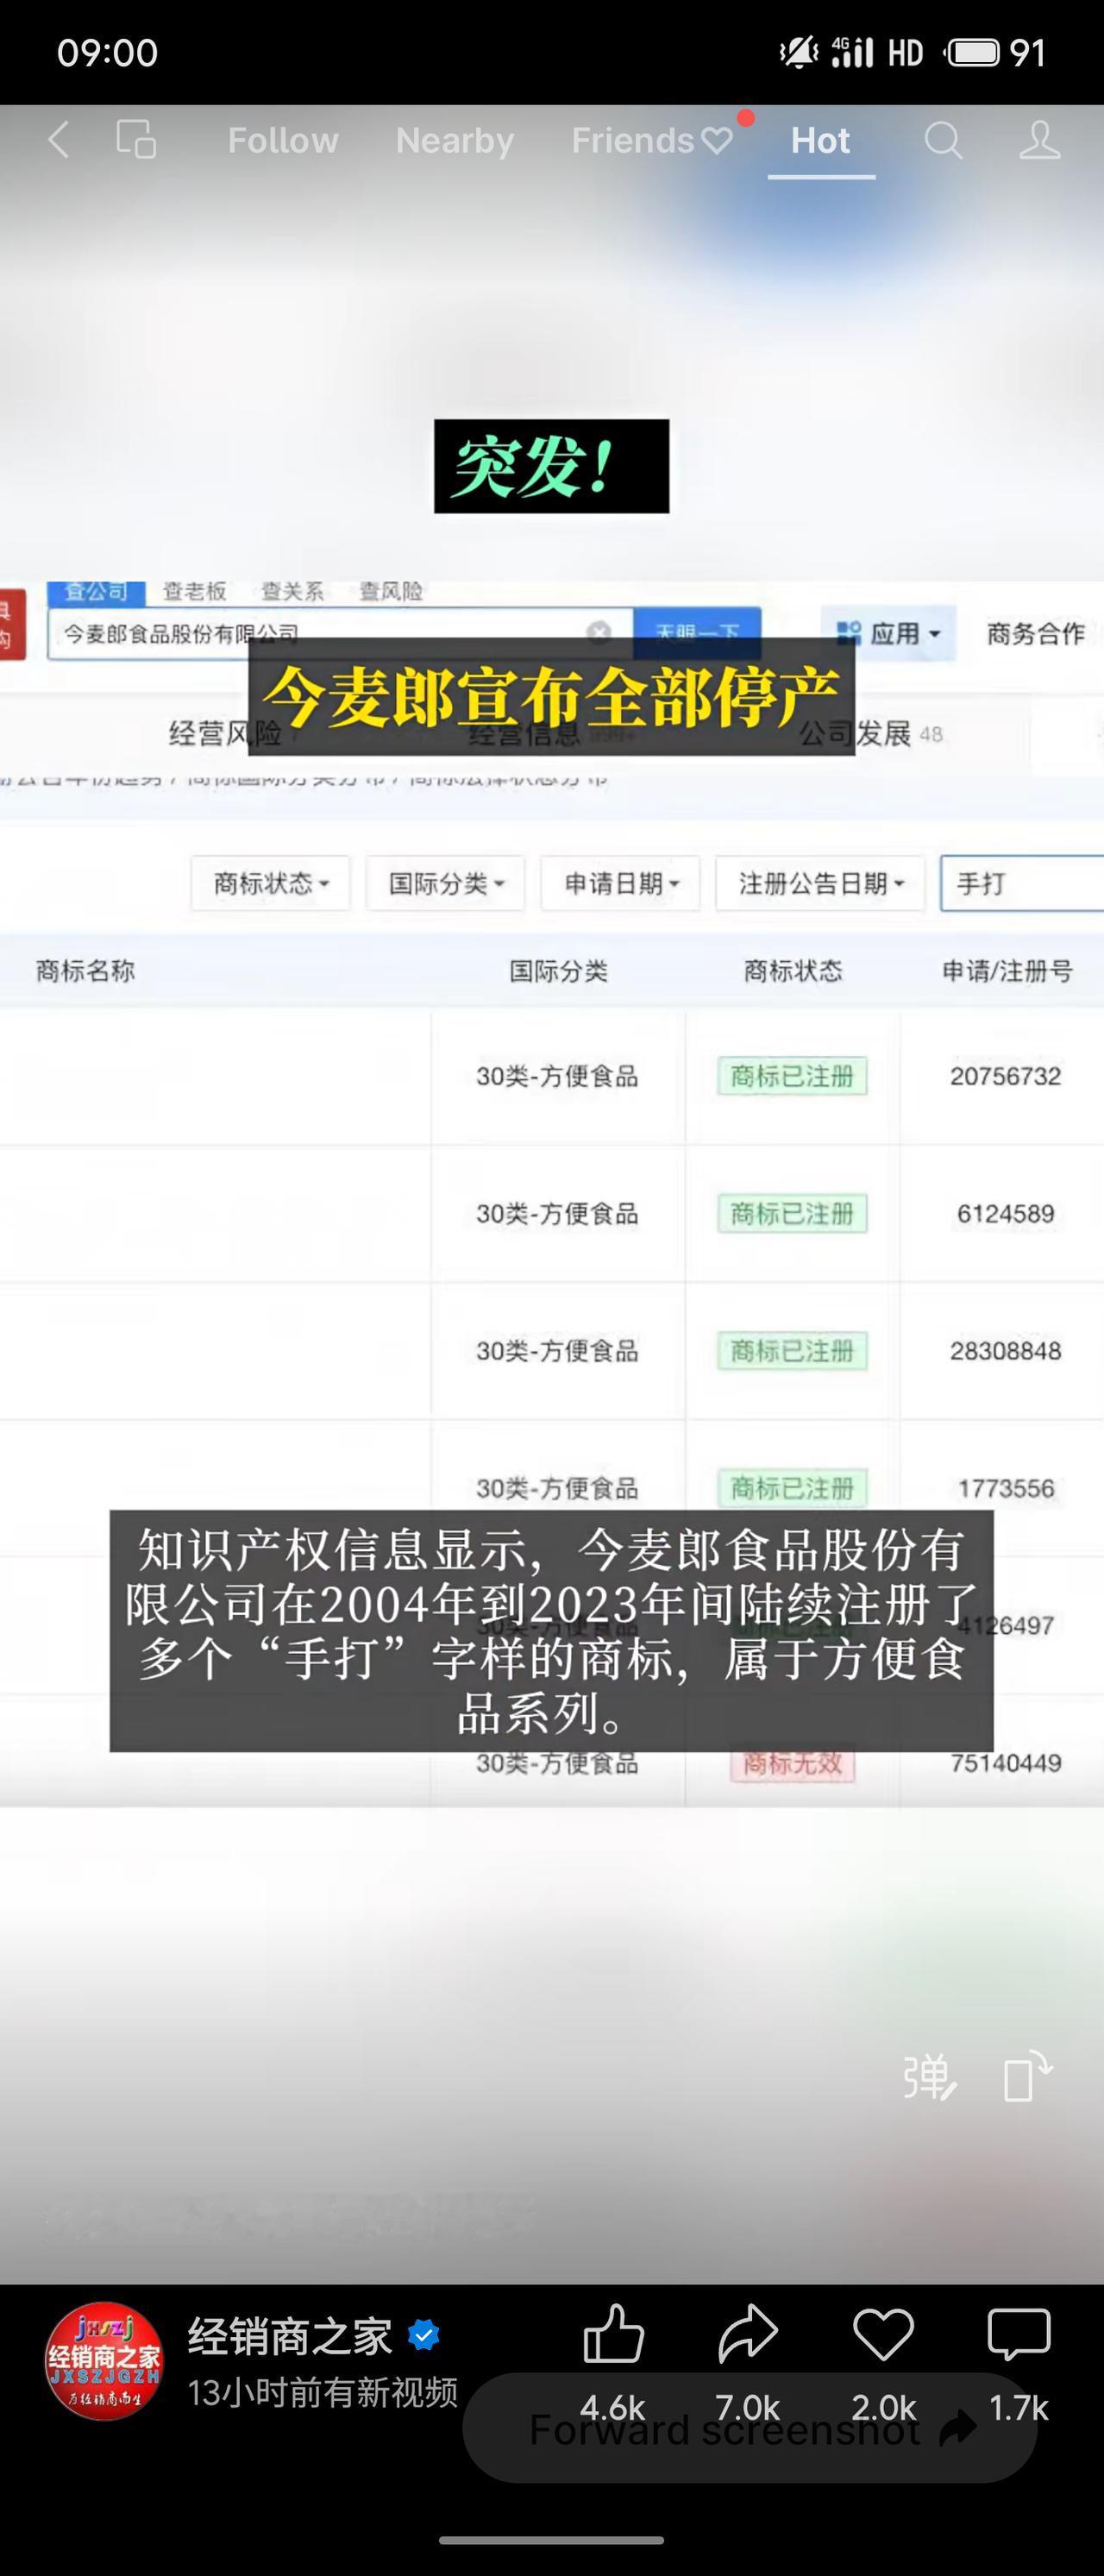This screenshot has height=2576, width=1104.
Task: Tap the rotate screen icon
Action: 1028,2076
